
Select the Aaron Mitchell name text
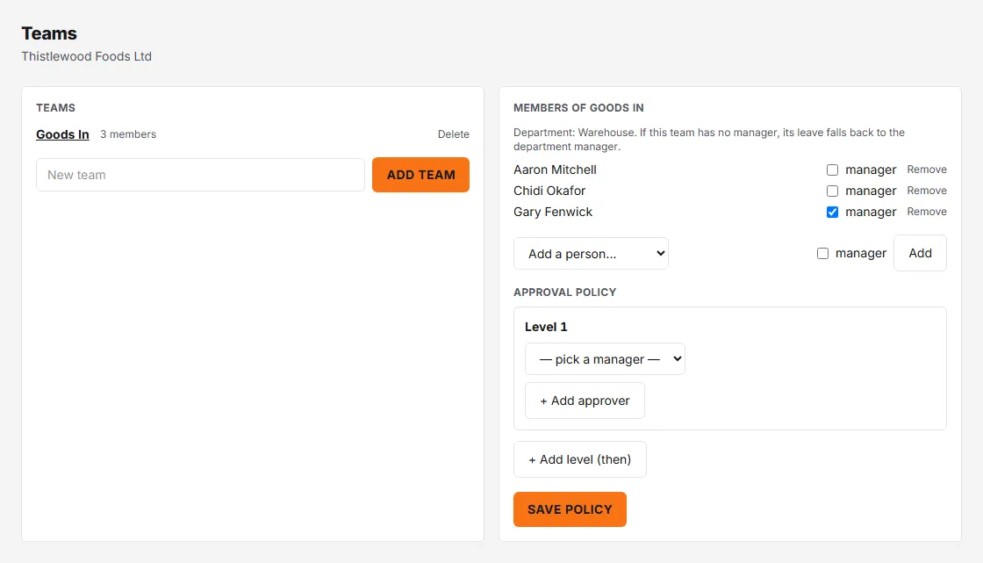pyautogui.click(x=555, y=170)
